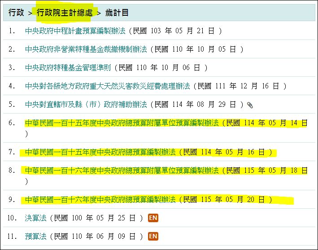Open 中央對各級地方政府重大天然災害救災經費處理辦法 link
This screenshot has width=318, height=250.
108,86
